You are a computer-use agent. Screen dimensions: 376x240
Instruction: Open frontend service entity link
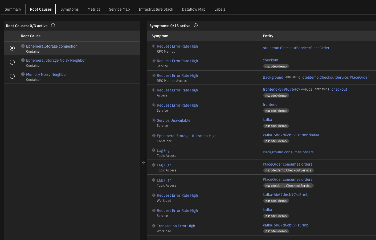point(270,104)
